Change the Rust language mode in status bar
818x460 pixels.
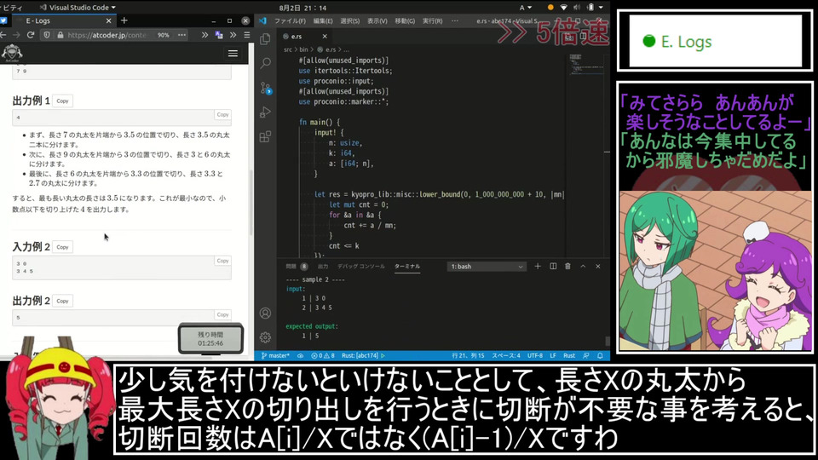[x=569, y=355]
